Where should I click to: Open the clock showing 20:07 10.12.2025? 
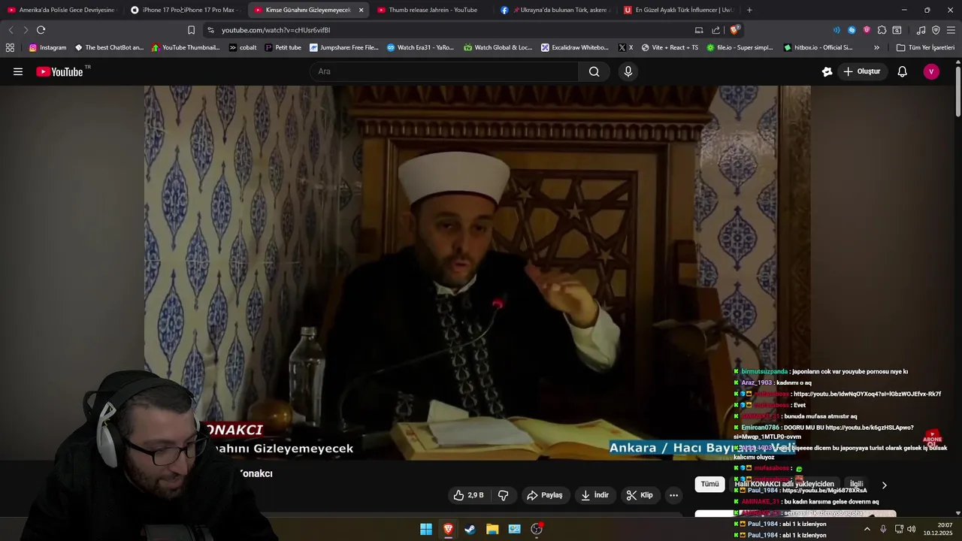[938, 529]
